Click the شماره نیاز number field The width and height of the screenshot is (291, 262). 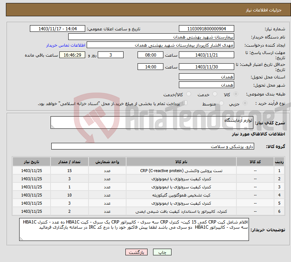tap(207, 28)
